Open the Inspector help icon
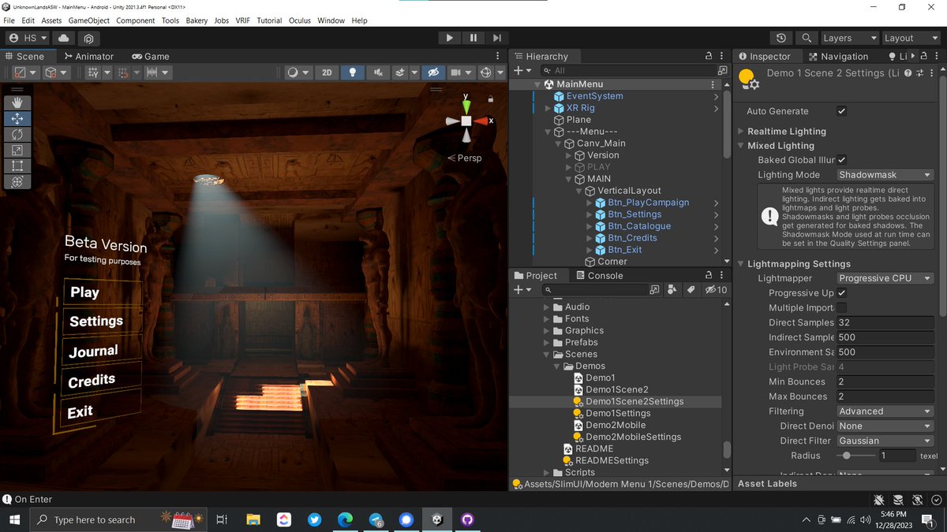Viewport: 947px width, 532px height. 908,73
